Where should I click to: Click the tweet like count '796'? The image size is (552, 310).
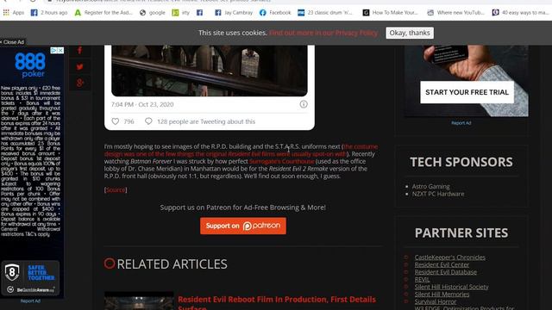129,121
